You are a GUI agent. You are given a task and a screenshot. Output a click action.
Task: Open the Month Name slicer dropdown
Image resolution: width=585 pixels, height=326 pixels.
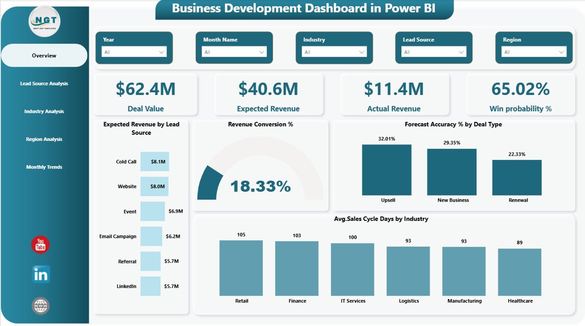click(261, 52)
